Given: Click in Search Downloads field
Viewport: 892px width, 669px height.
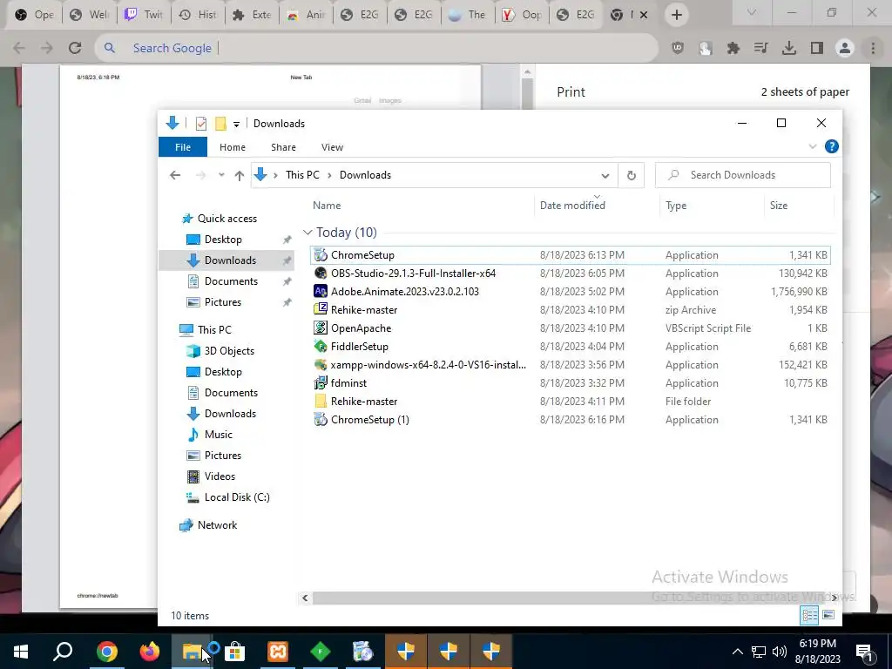Looking at the screenshot, I should pos(742,175).
